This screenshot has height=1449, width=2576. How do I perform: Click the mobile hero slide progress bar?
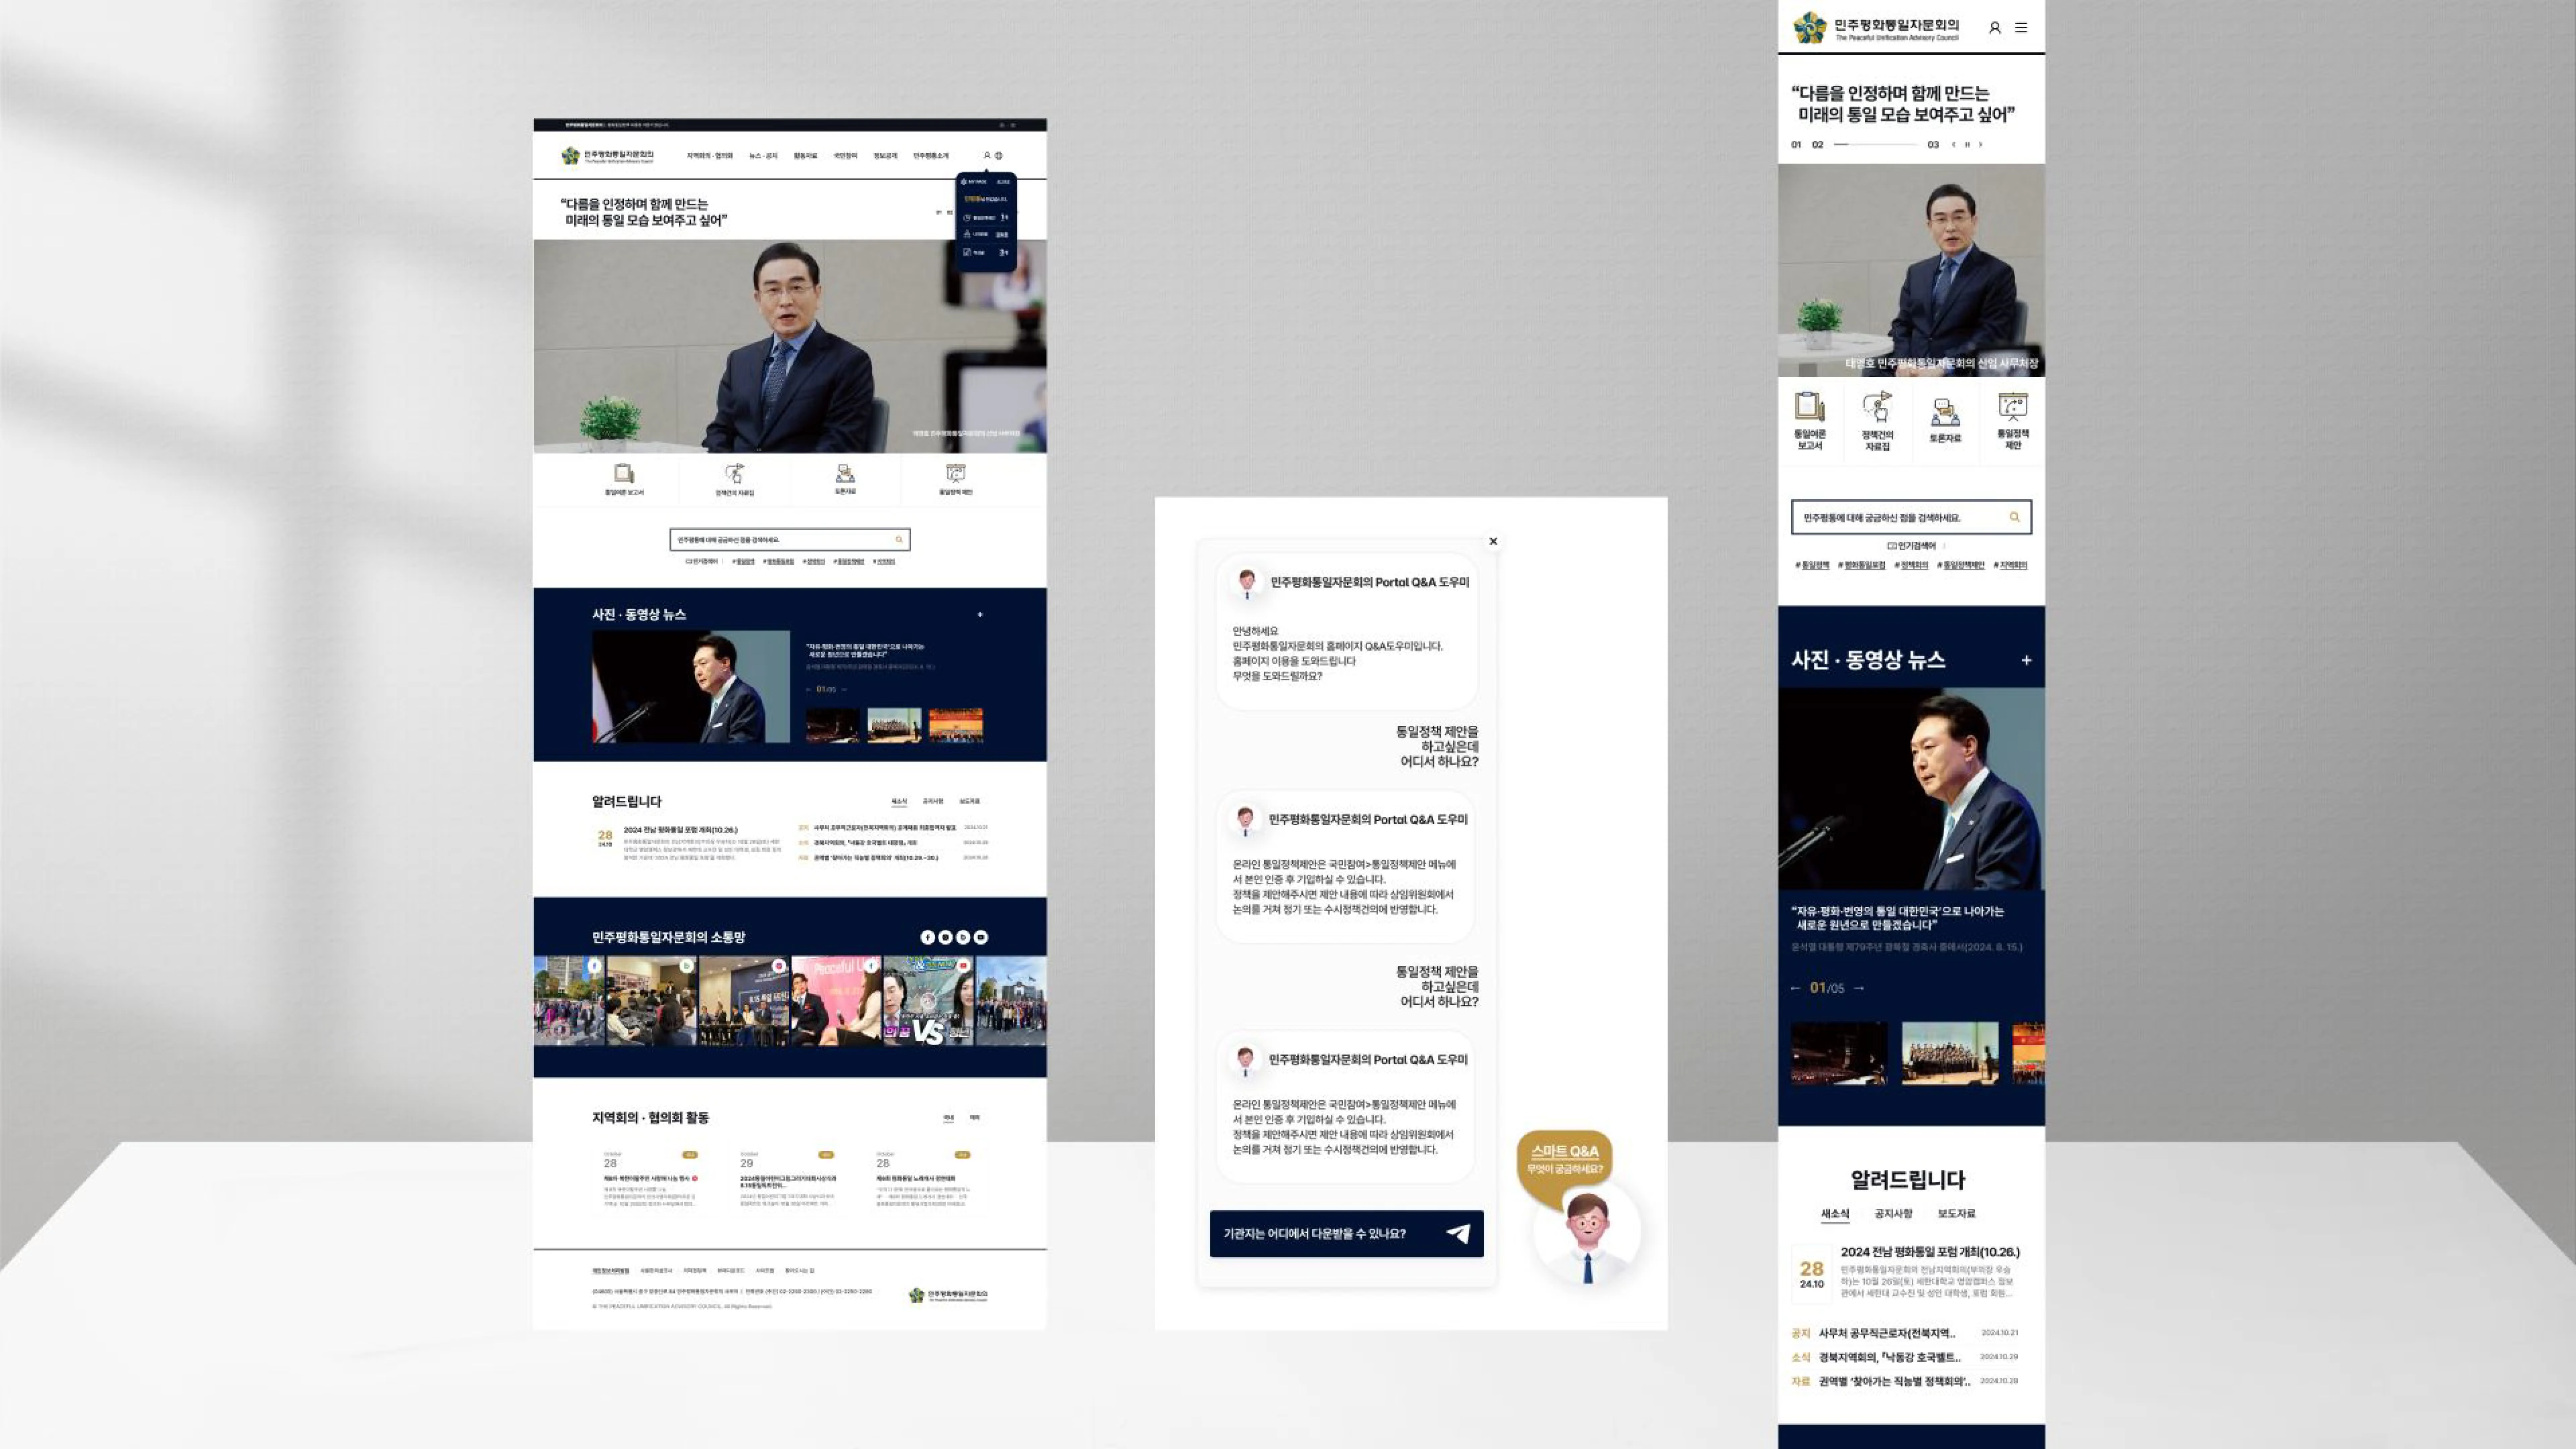[1875, 144]
